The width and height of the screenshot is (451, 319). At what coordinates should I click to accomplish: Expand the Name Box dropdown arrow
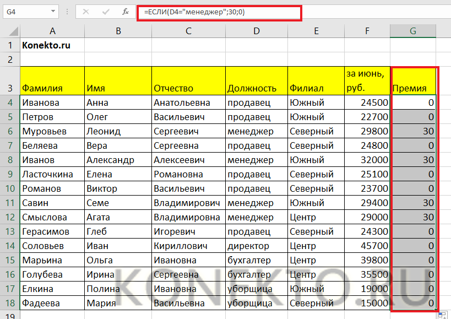tap(53, 11)
